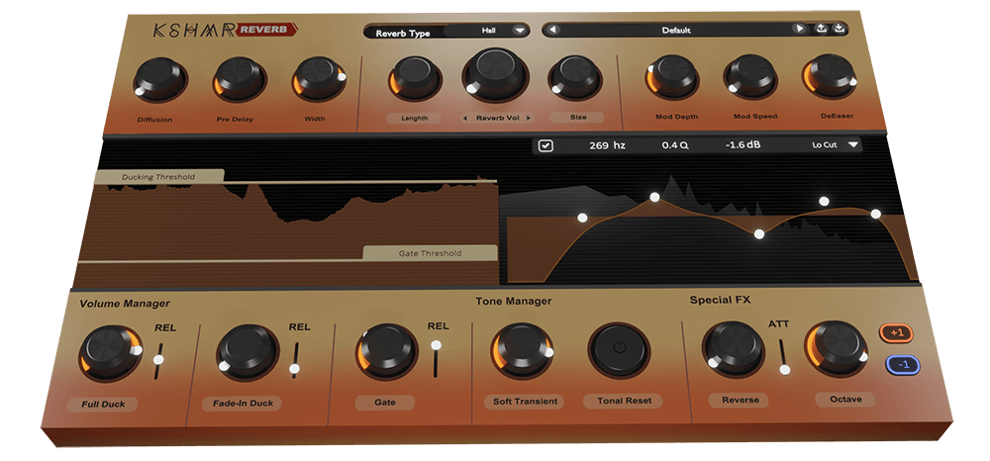This screenshot has height=461, width=990.
Task: Click the Tonal Reset label button
Action: click(623, 401)
